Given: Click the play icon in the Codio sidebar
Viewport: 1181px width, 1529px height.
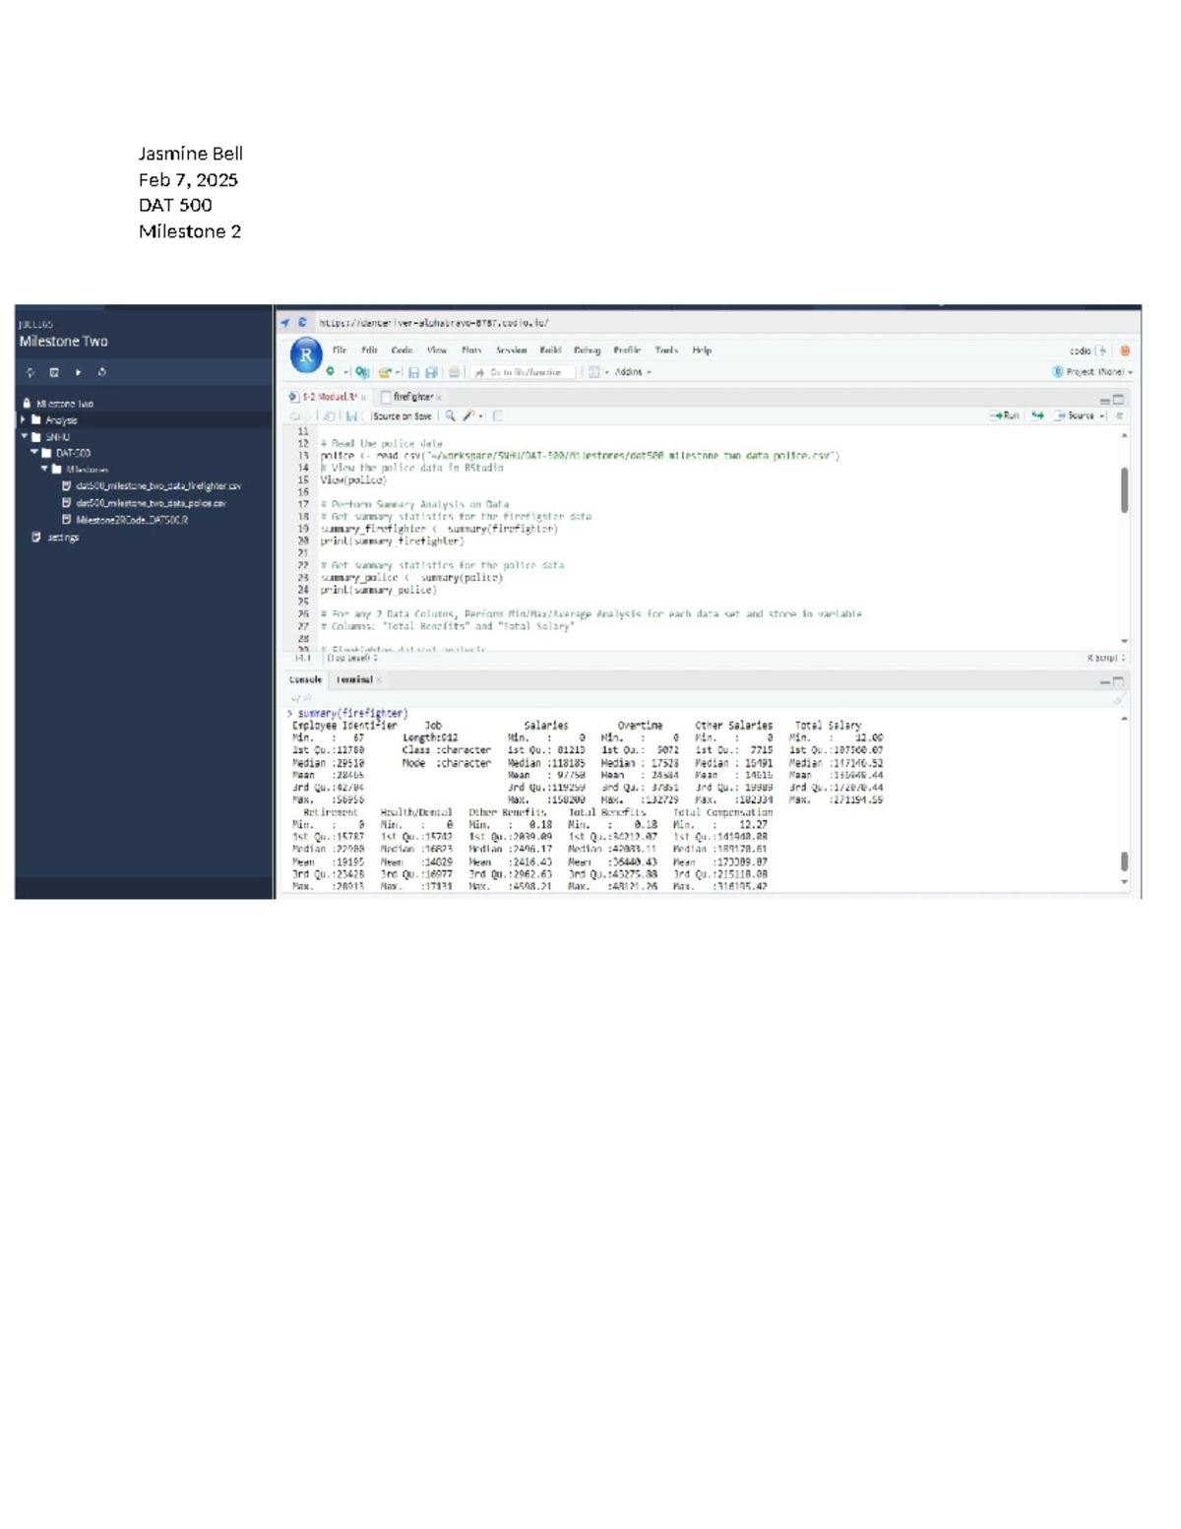Looking at the screenshot, I should point(78,373).
